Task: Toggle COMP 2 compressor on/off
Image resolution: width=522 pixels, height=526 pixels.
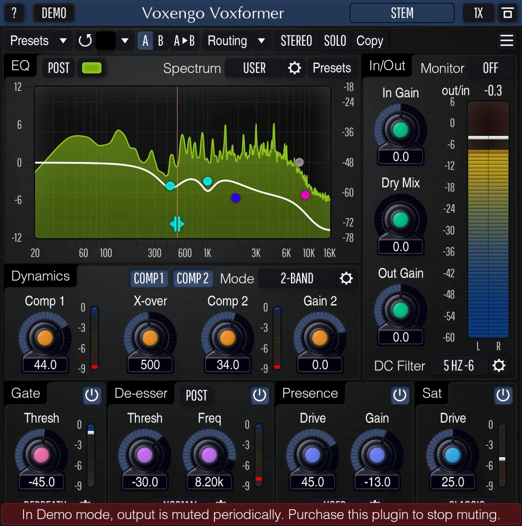Action: 193,278
